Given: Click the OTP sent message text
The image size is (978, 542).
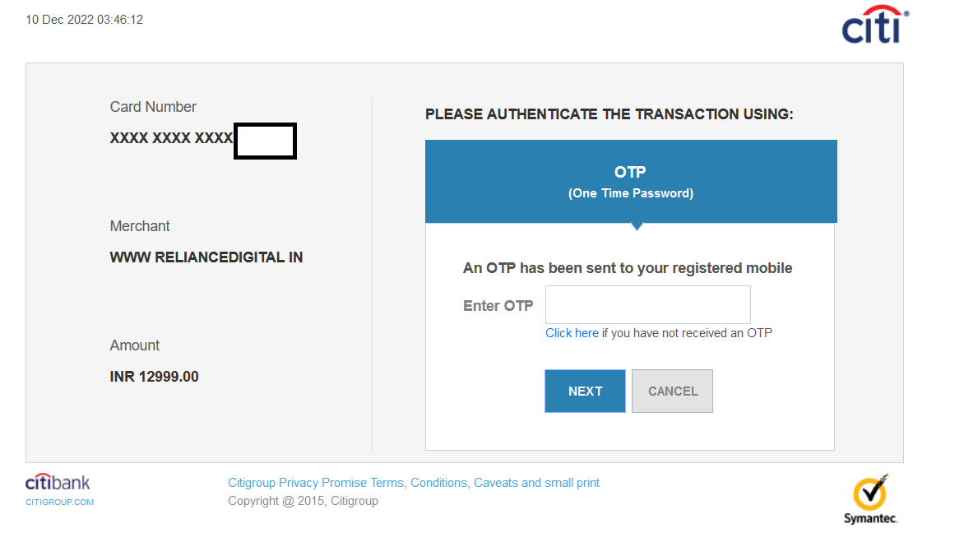Looking at the screenshot, I should coord(628,268).
